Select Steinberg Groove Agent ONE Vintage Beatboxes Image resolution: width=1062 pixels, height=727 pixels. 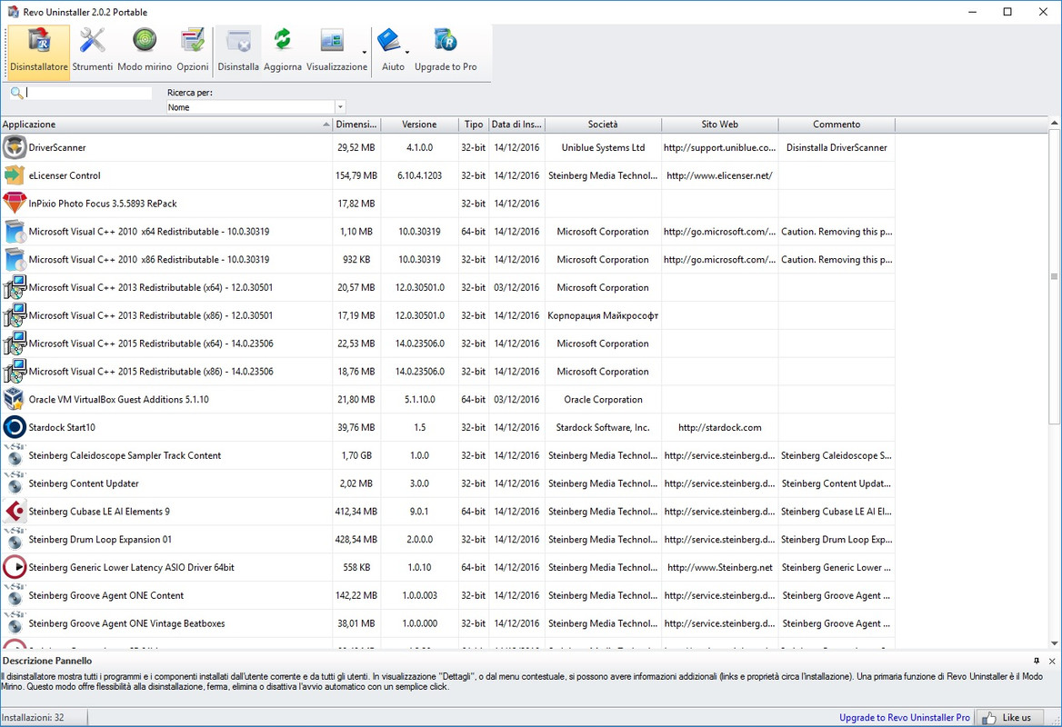pos(447,623)
